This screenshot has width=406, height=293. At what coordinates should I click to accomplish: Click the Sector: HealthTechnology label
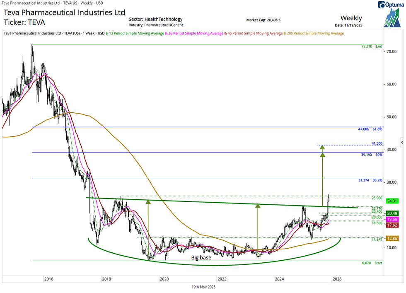coord(156,19)
